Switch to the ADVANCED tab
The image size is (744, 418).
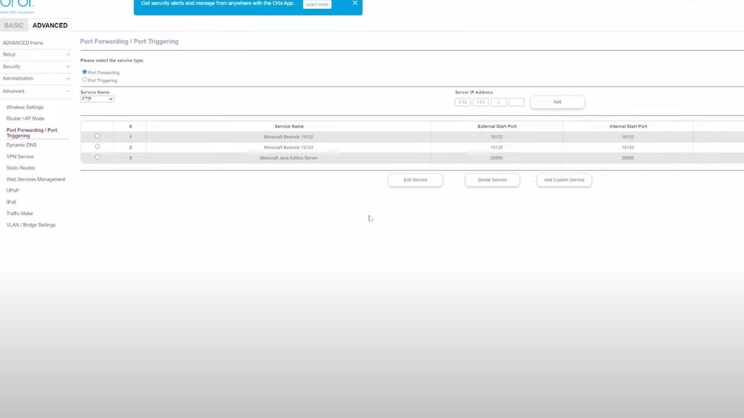[50, 25]
